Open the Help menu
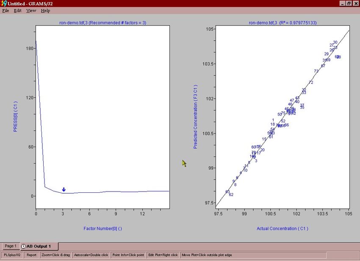This screenshot has height=261, width=360. (x=45, y=11)
